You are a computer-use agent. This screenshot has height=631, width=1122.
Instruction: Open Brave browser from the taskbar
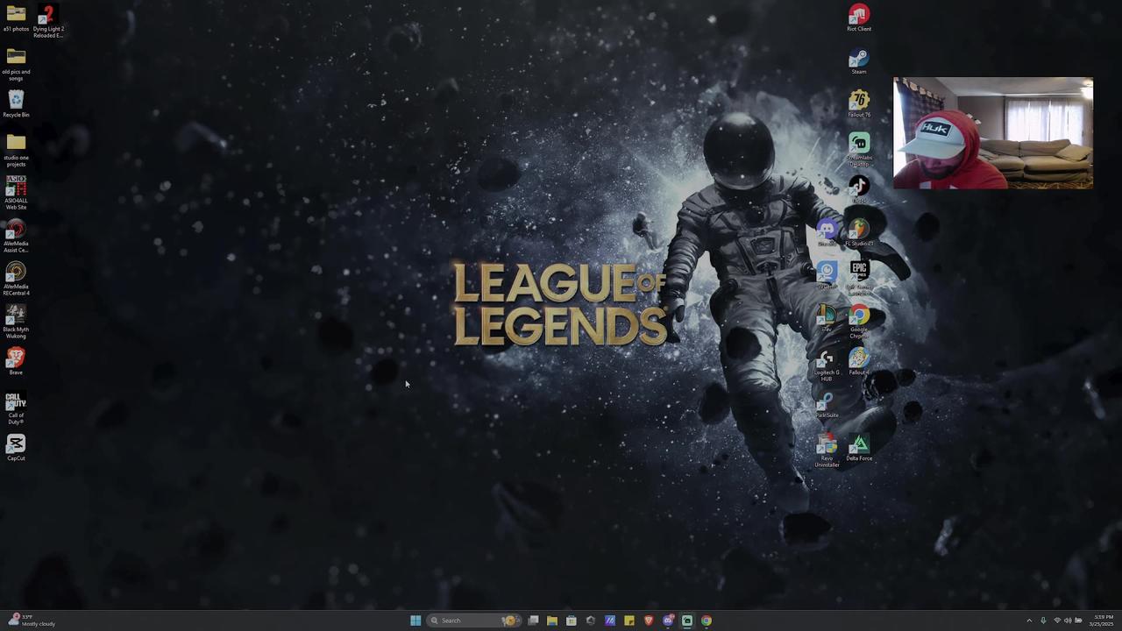click(x=649, y=620)
